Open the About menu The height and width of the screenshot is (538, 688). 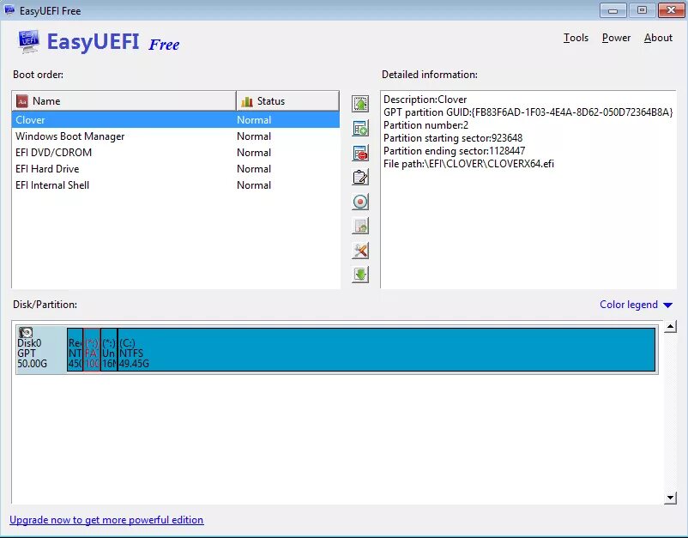click(658, 38)
